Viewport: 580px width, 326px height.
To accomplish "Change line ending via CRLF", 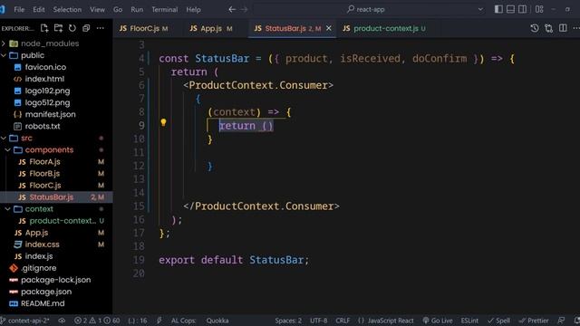I will pyautogui.click(x=343, y=321).
